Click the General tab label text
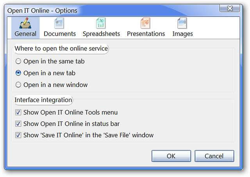 (25, 34)
